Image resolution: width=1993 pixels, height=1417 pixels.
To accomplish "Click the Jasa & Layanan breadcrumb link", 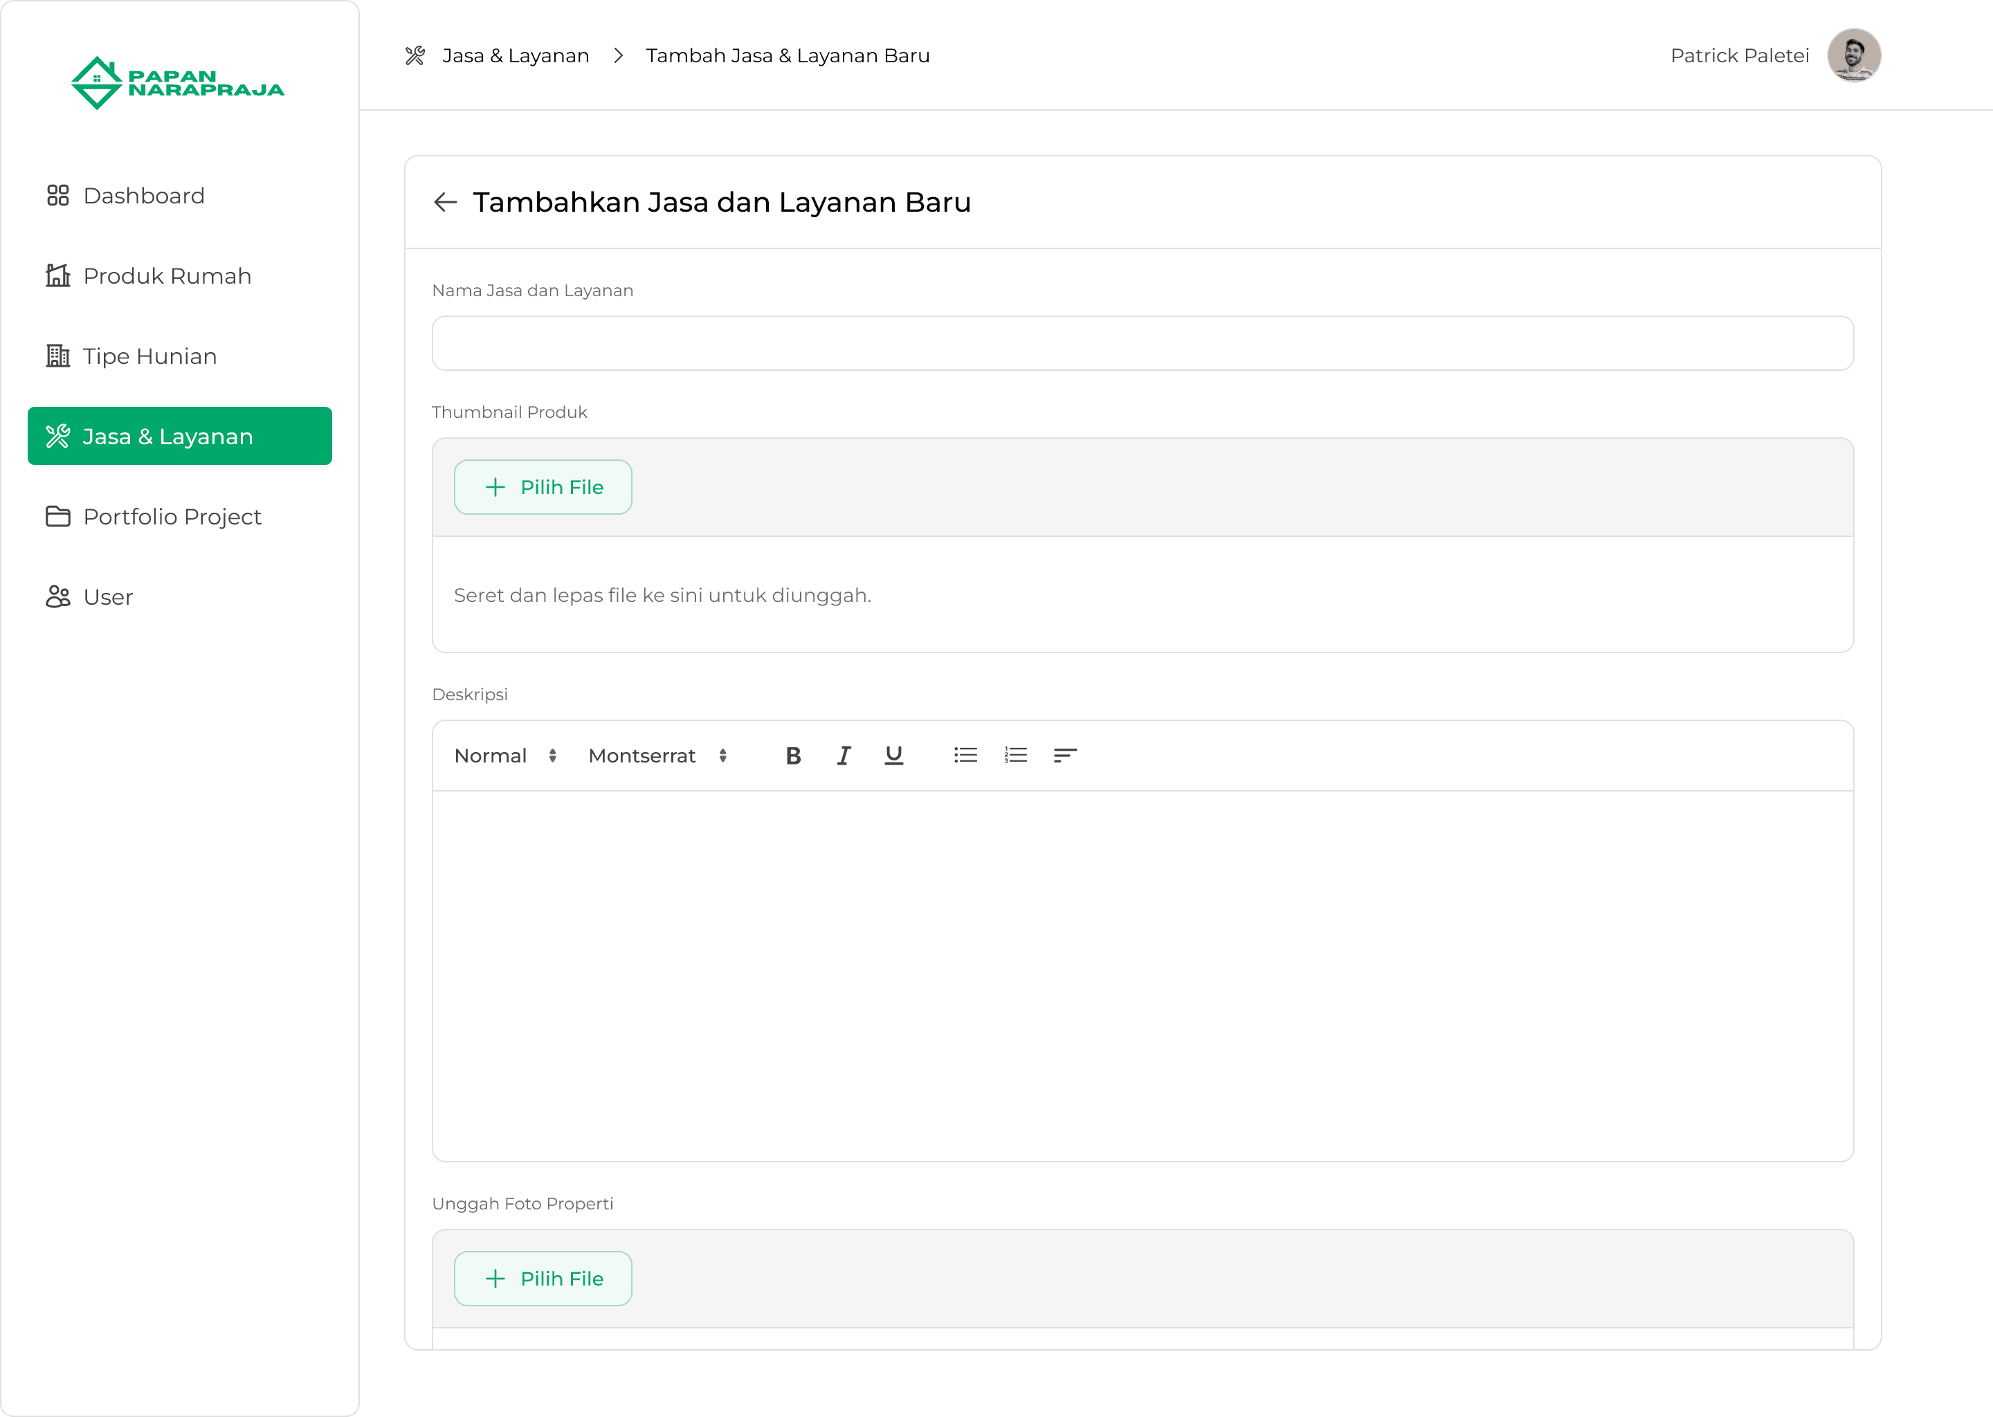I will point(515,56).
